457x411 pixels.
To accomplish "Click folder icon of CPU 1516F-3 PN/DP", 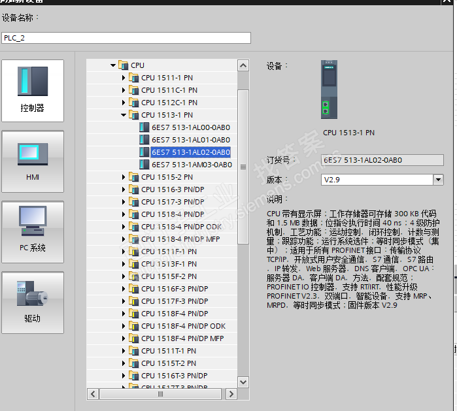I will pos(134,289).
